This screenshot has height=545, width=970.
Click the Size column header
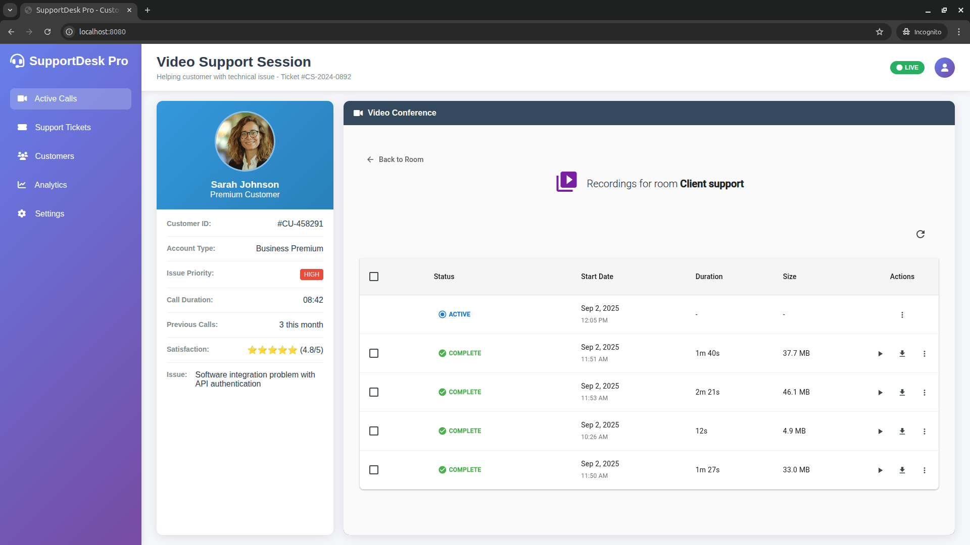point(789,277)
